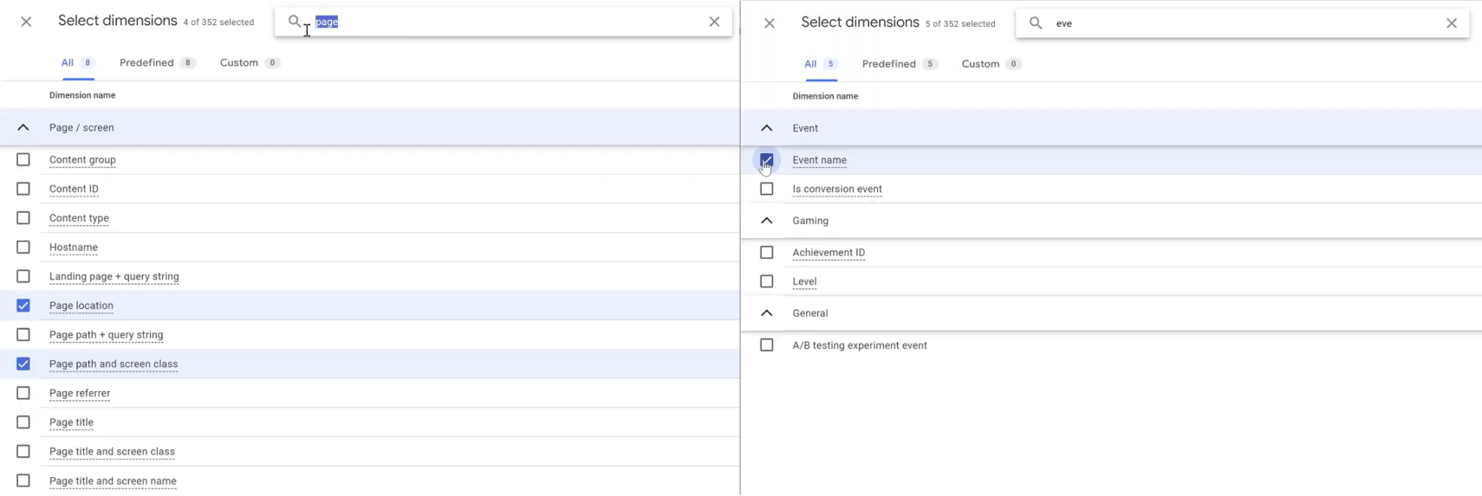Collapse the General group chevron
1482x496 pixels.
pyautogui.click(x=766, y=313)
